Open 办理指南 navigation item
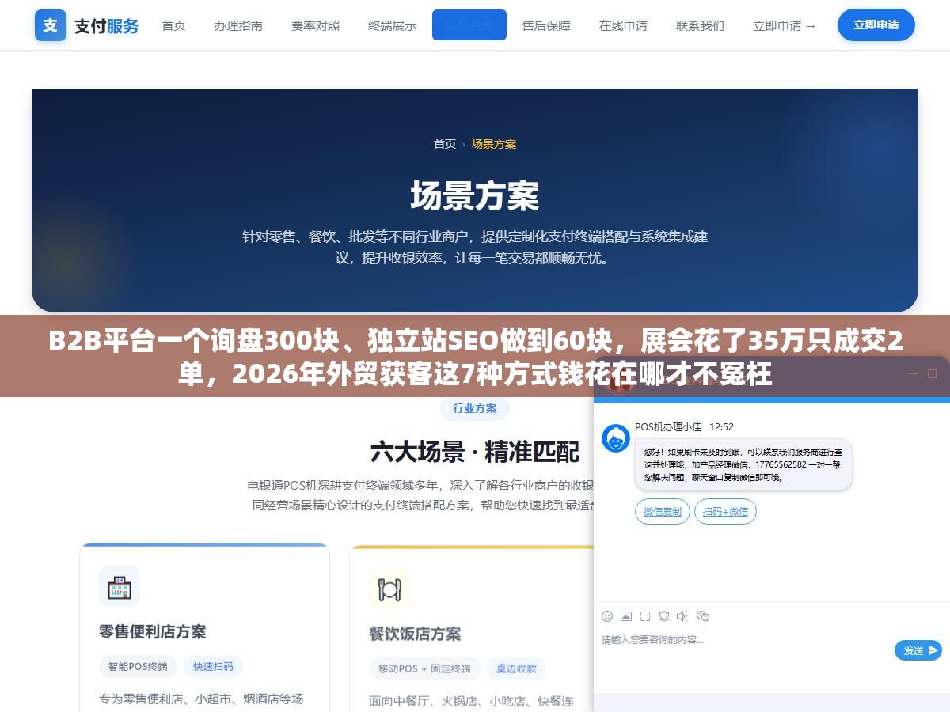The image size is (950, 712). pos(238,25)
